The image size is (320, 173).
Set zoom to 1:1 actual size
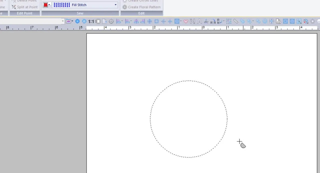click(x=91, y=21)
